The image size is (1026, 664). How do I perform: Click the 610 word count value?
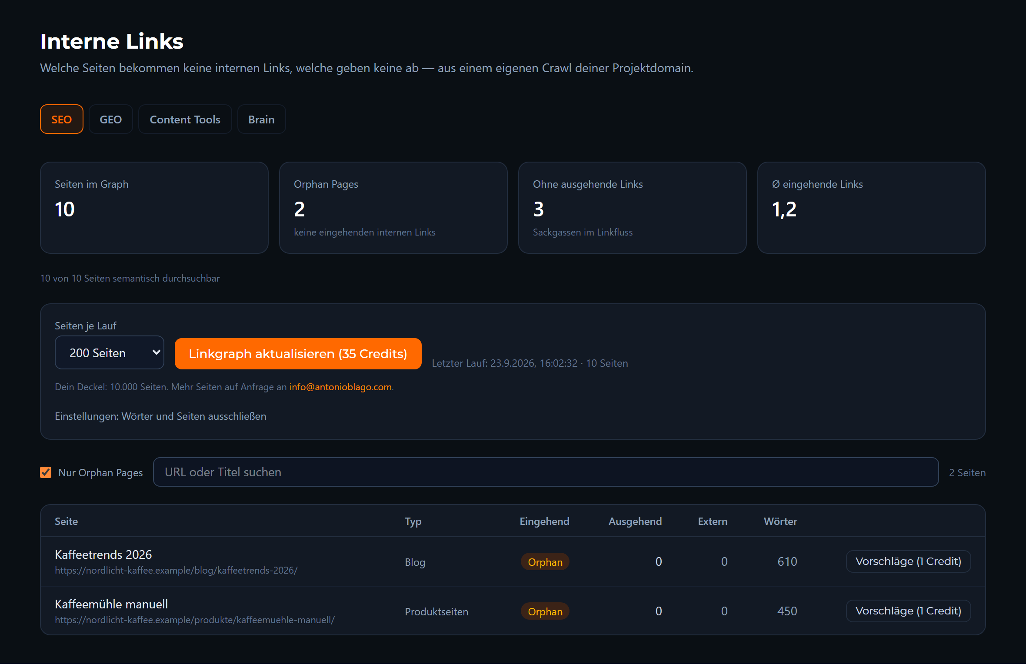tap(787, 561)
